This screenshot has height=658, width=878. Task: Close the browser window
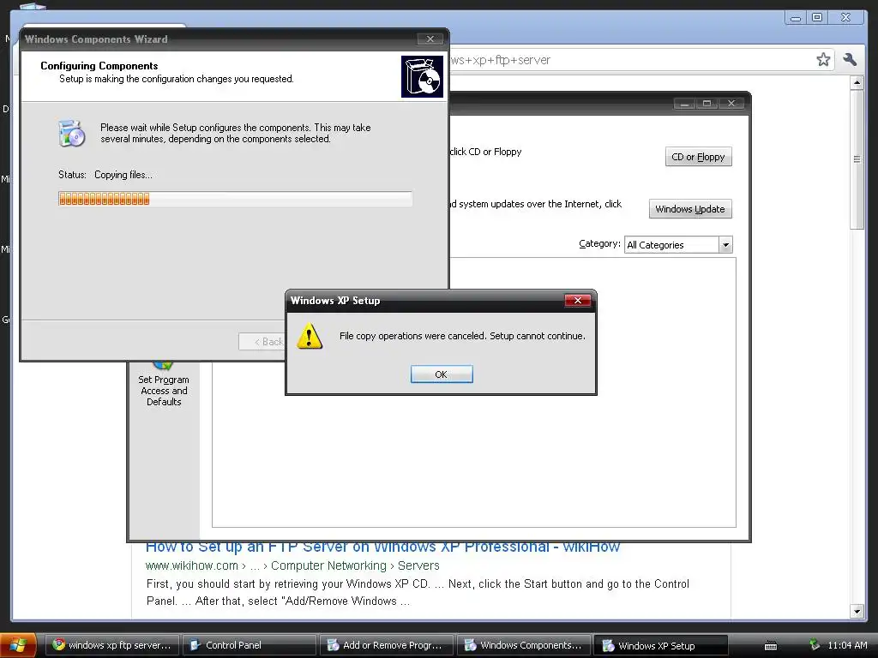click(x=846, y=18)
